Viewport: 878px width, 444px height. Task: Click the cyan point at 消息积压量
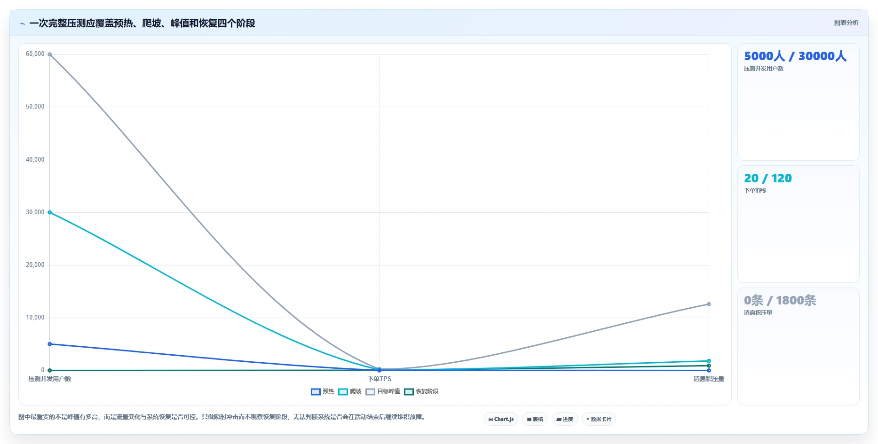pos(709,361)
